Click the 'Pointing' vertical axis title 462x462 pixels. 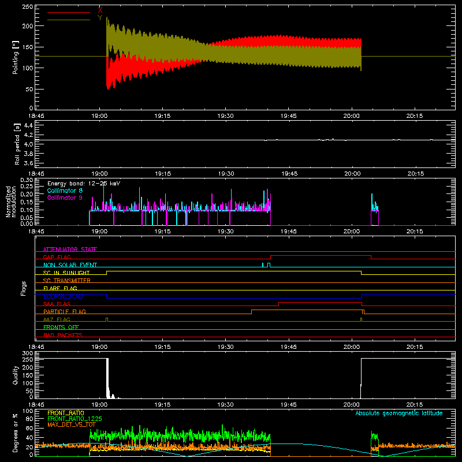point(16,57)
